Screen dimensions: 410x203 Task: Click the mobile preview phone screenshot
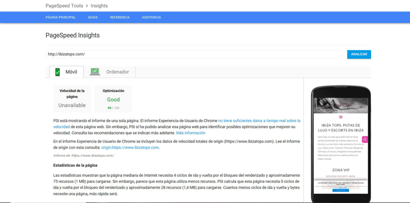point(341,144)
